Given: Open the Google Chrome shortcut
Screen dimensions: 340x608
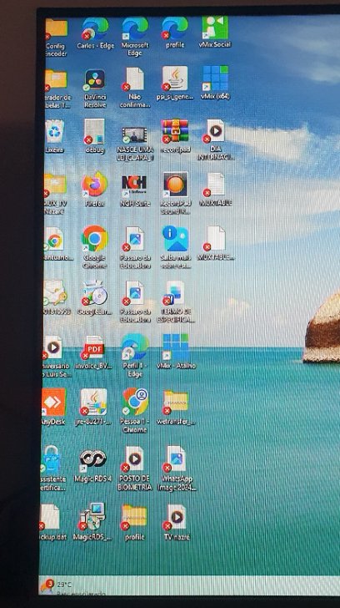Looking at the screenshot, I should coord(94,247).
